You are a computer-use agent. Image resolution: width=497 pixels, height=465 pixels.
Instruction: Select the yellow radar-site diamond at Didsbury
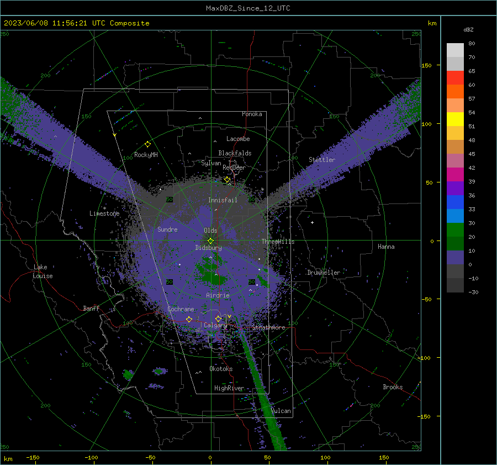click(211, 241)
